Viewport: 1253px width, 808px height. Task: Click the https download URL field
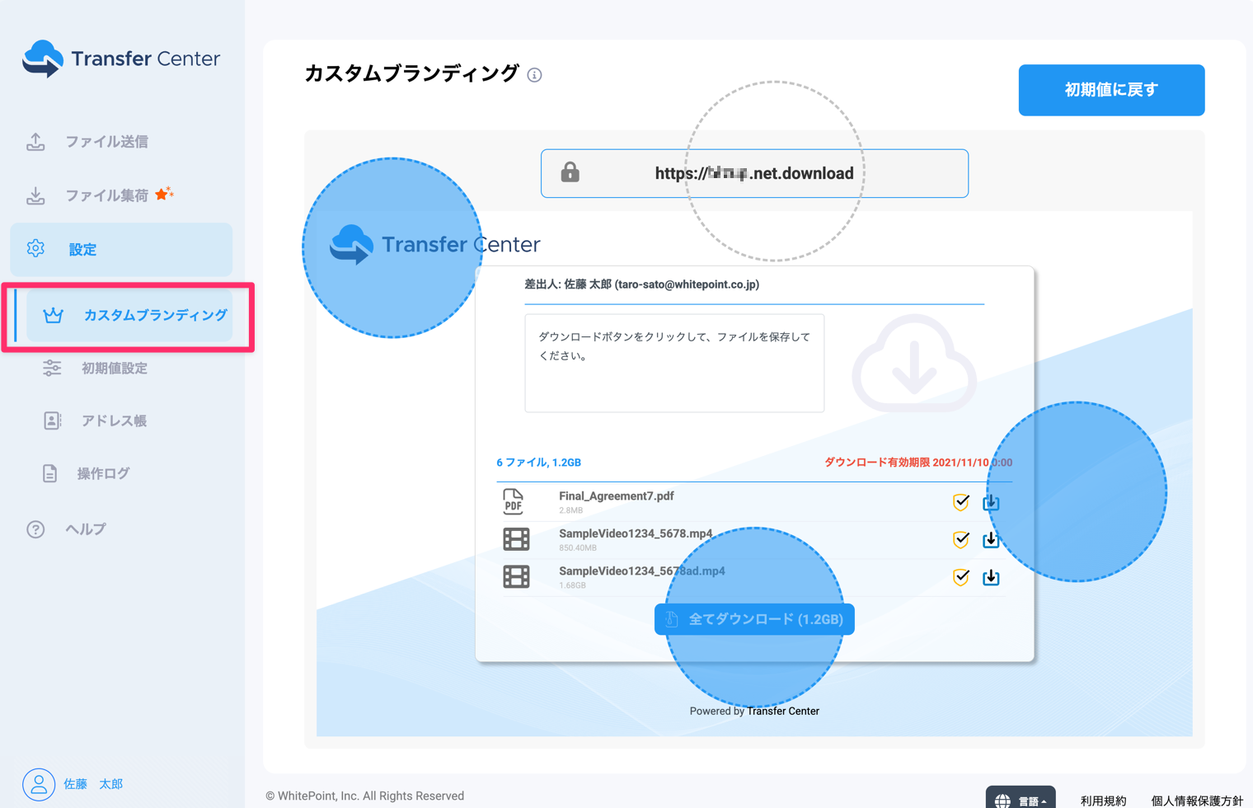(754, 173)
